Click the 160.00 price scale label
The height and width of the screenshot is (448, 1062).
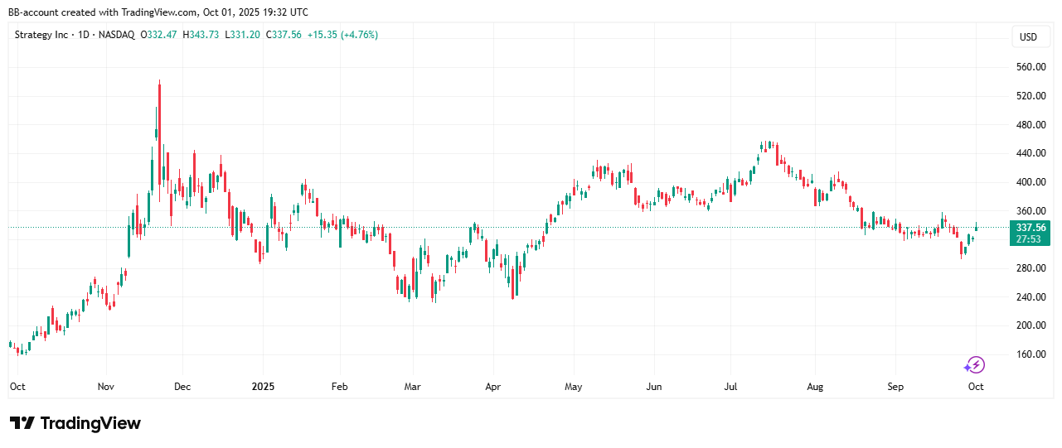click(1029, 354)
